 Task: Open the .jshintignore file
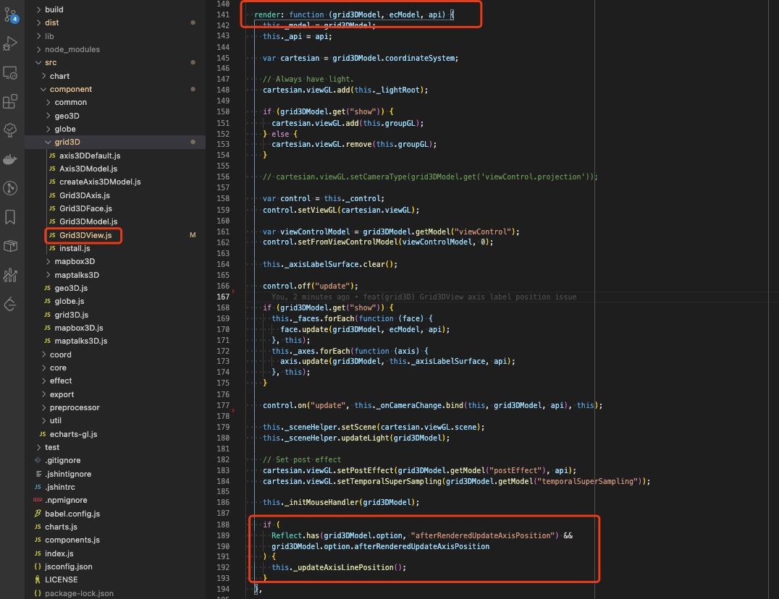pos(115,474)
